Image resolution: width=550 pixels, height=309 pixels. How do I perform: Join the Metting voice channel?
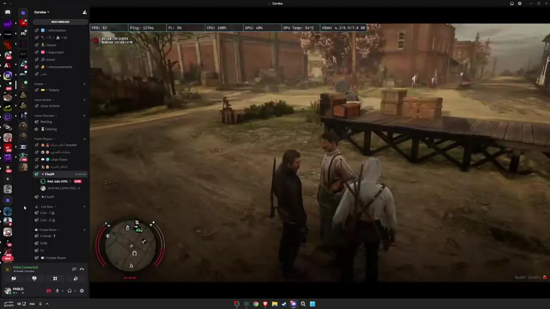(x=60, y=122)
